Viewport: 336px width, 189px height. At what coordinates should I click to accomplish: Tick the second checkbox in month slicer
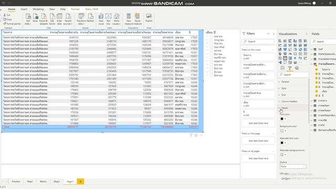(211, 40)
